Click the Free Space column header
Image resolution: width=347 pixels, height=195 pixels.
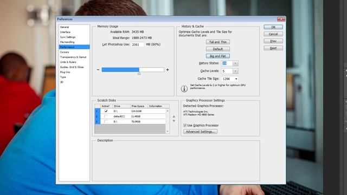pos(139,106)
